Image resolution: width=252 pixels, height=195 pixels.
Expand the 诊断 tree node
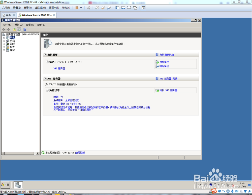[x=4, y=44]
